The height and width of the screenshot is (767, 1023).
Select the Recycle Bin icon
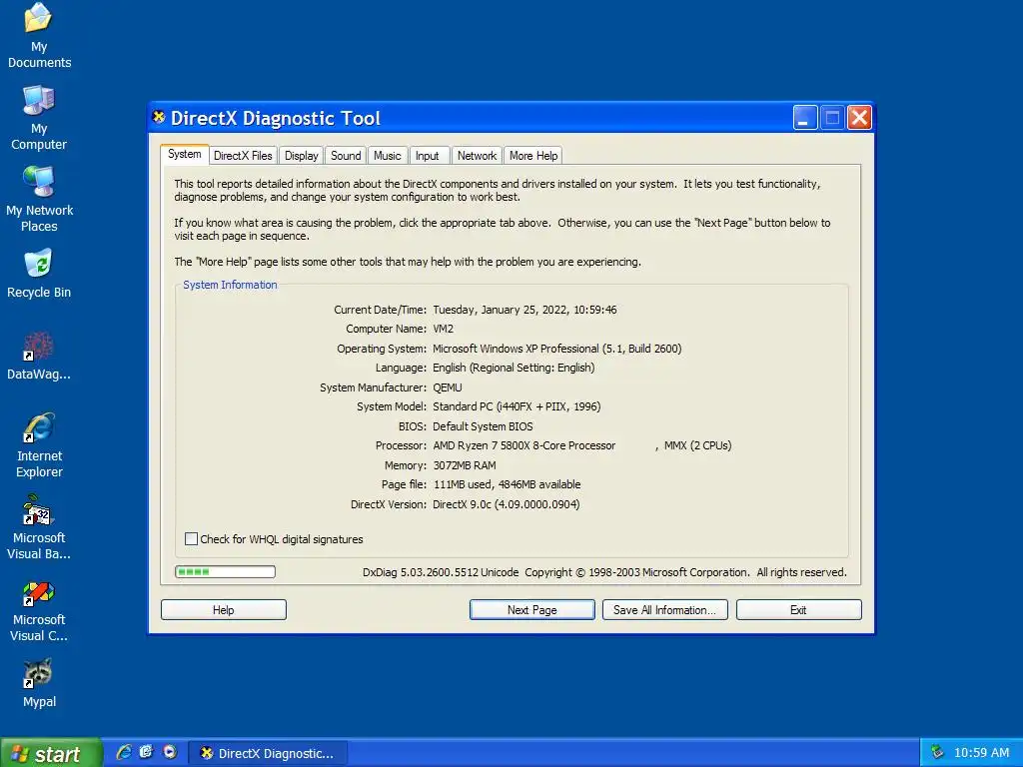(x=39, y=274)
